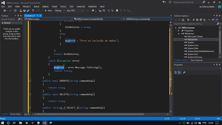Collapse the References node

click(x=179, y=34)
